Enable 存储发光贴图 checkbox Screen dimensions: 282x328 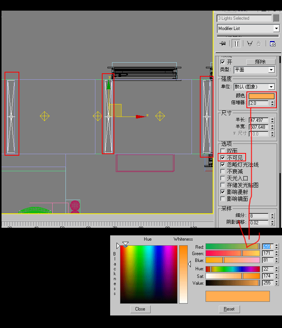tap(223, 185)
